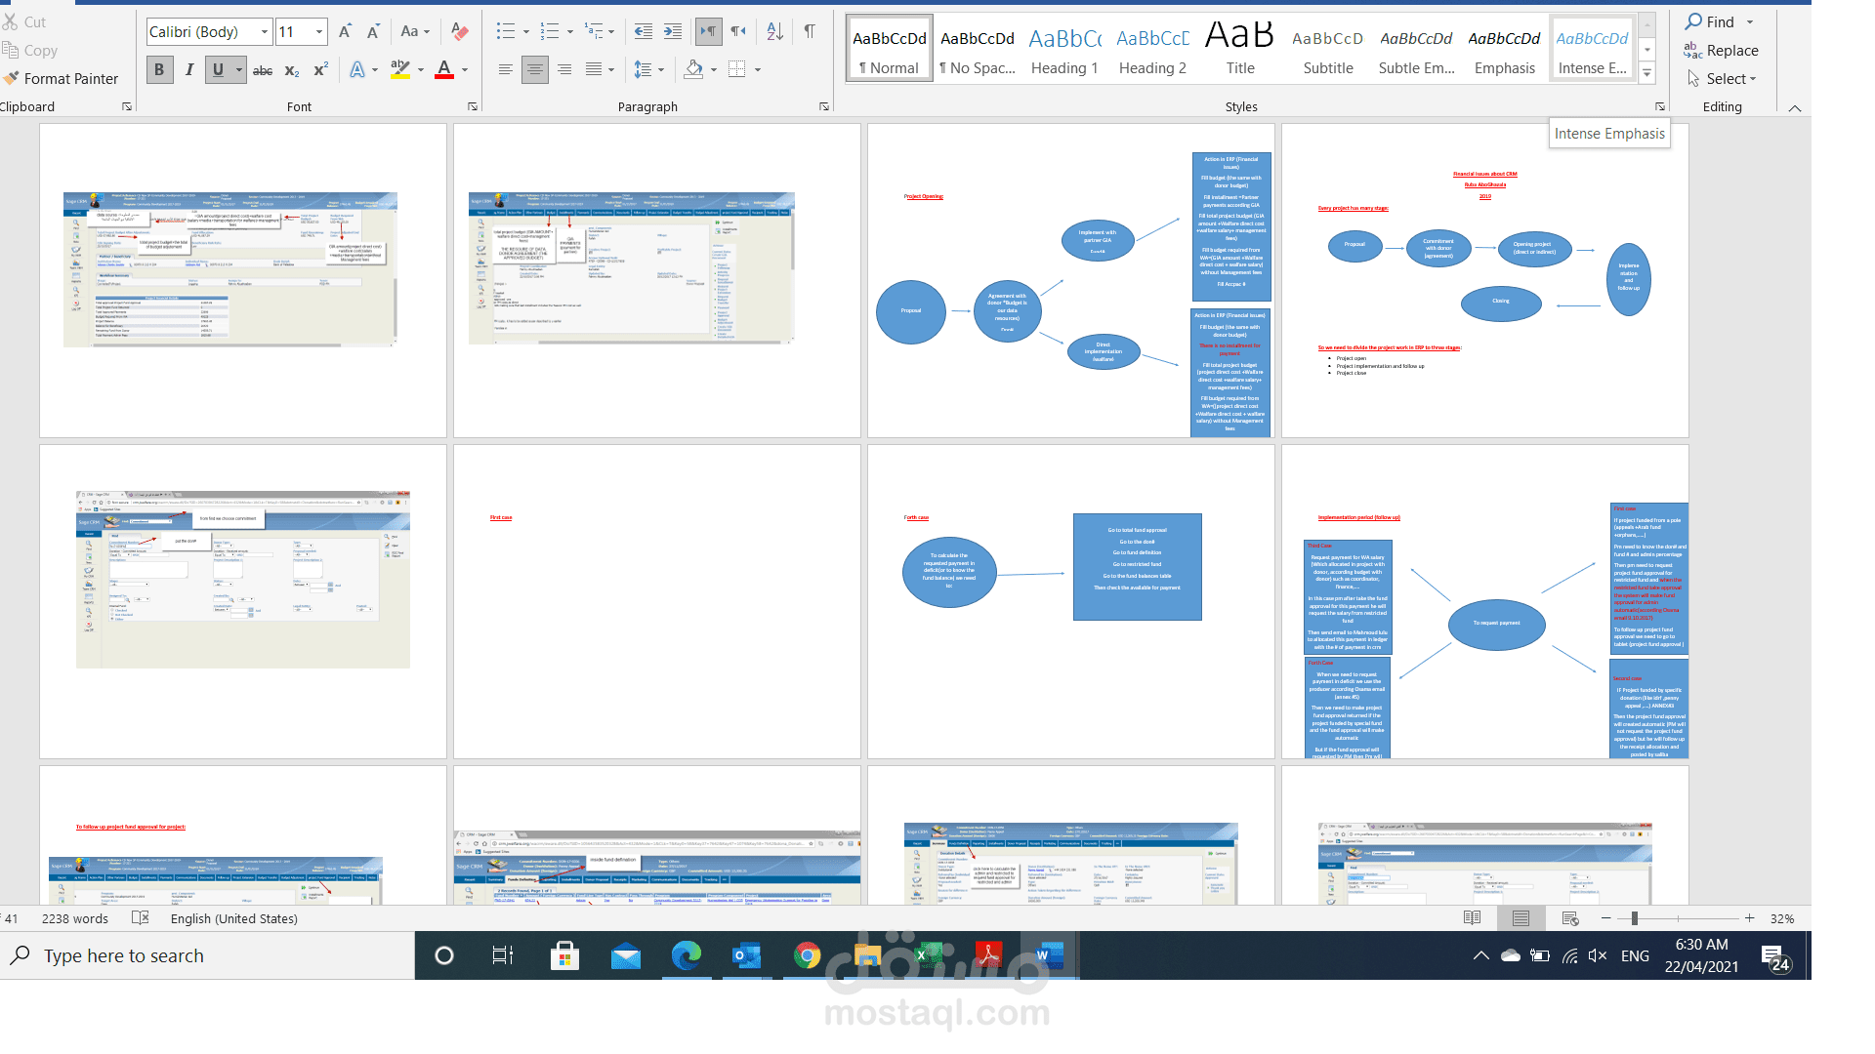Image resolution: width=1875 pixels, height=1054 pixels.
Task: Apply text highlight color
Action: tap(399, 70)
